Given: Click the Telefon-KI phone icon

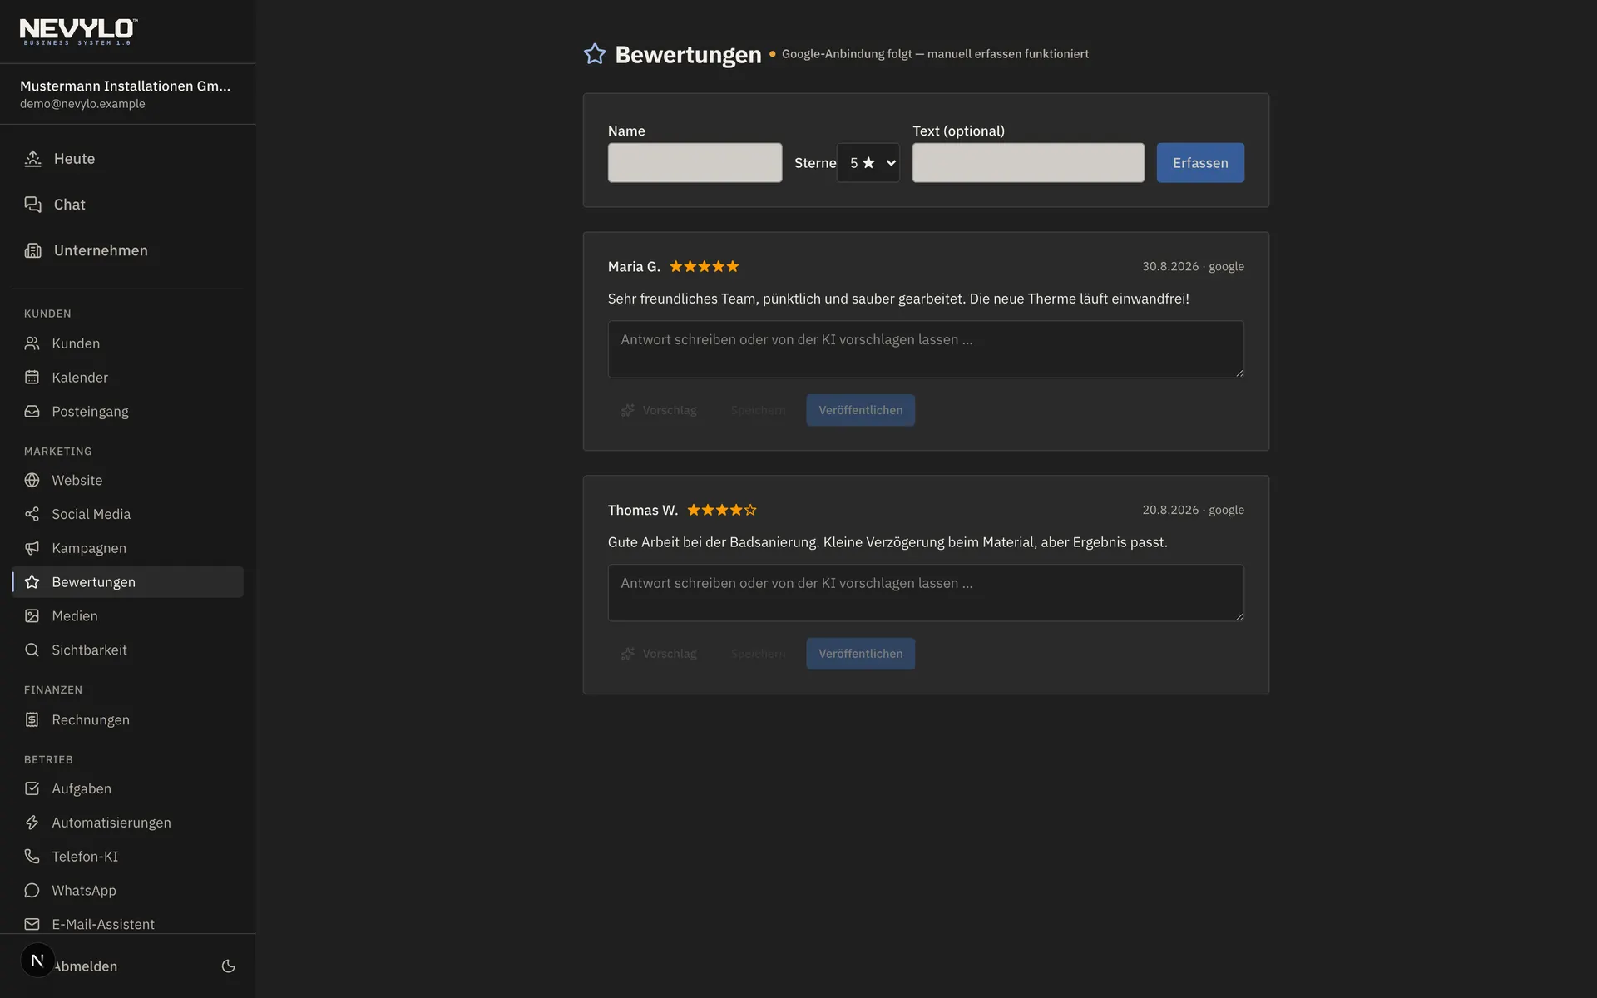Looking at the screenshot, I should click(32, 857).
